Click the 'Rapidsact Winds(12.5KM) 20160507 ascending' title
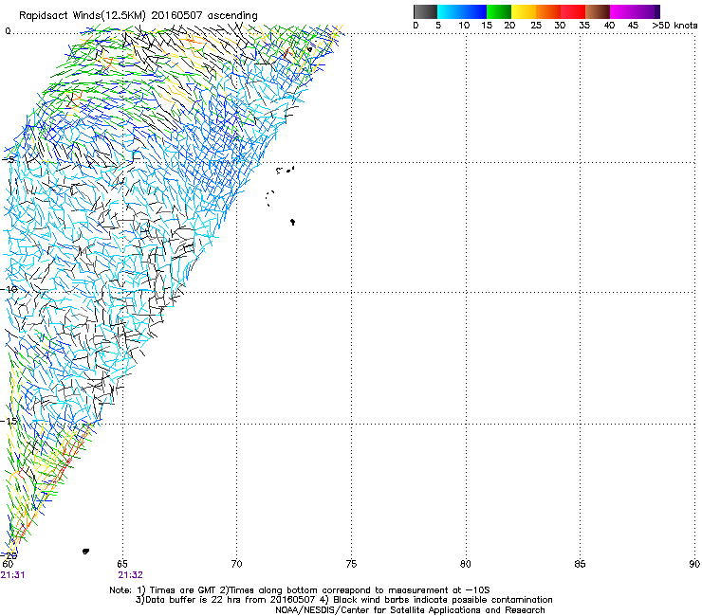The width and height of the screenshot is (702, 616). click(x=139, y=16)
